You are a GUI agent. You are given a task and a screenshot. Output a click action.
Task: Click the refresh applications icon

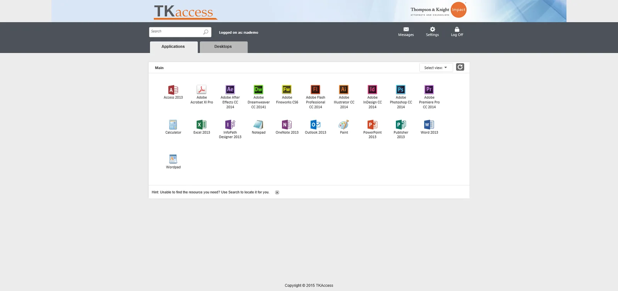(460, 67)
